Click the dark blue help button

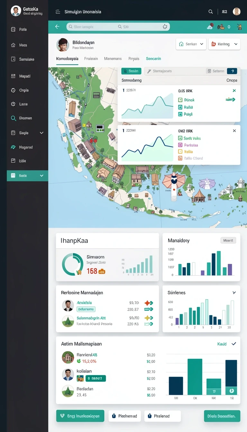pos(232,71)
